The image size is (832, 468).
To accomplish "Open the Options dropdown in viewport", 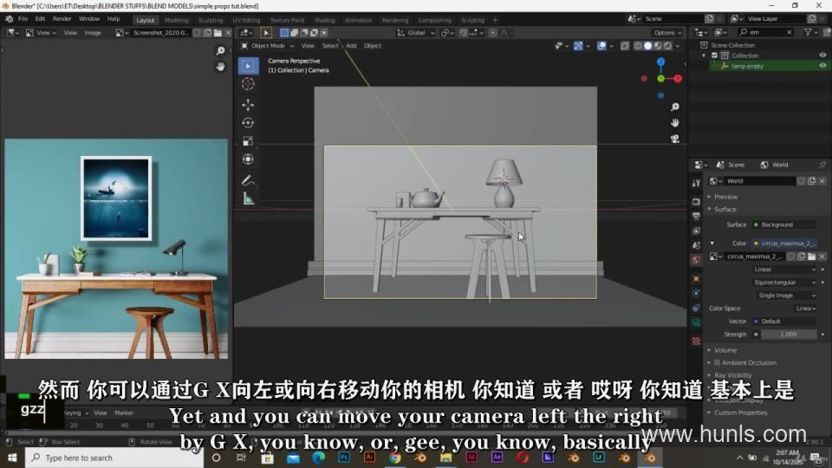I will [667, 33].
